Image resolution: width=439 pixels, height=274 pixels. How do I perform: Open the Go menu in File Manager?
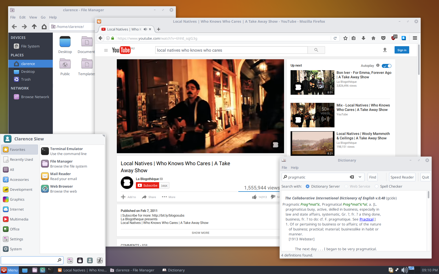point(43,17)
